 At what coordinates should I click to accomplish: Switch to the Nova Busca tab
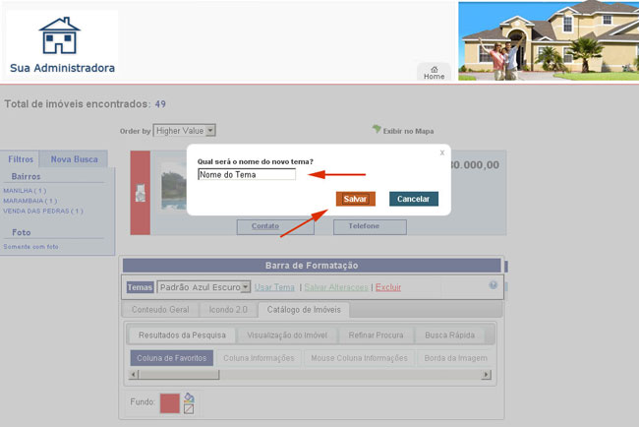pyautogui.click(x=74, y=158)
